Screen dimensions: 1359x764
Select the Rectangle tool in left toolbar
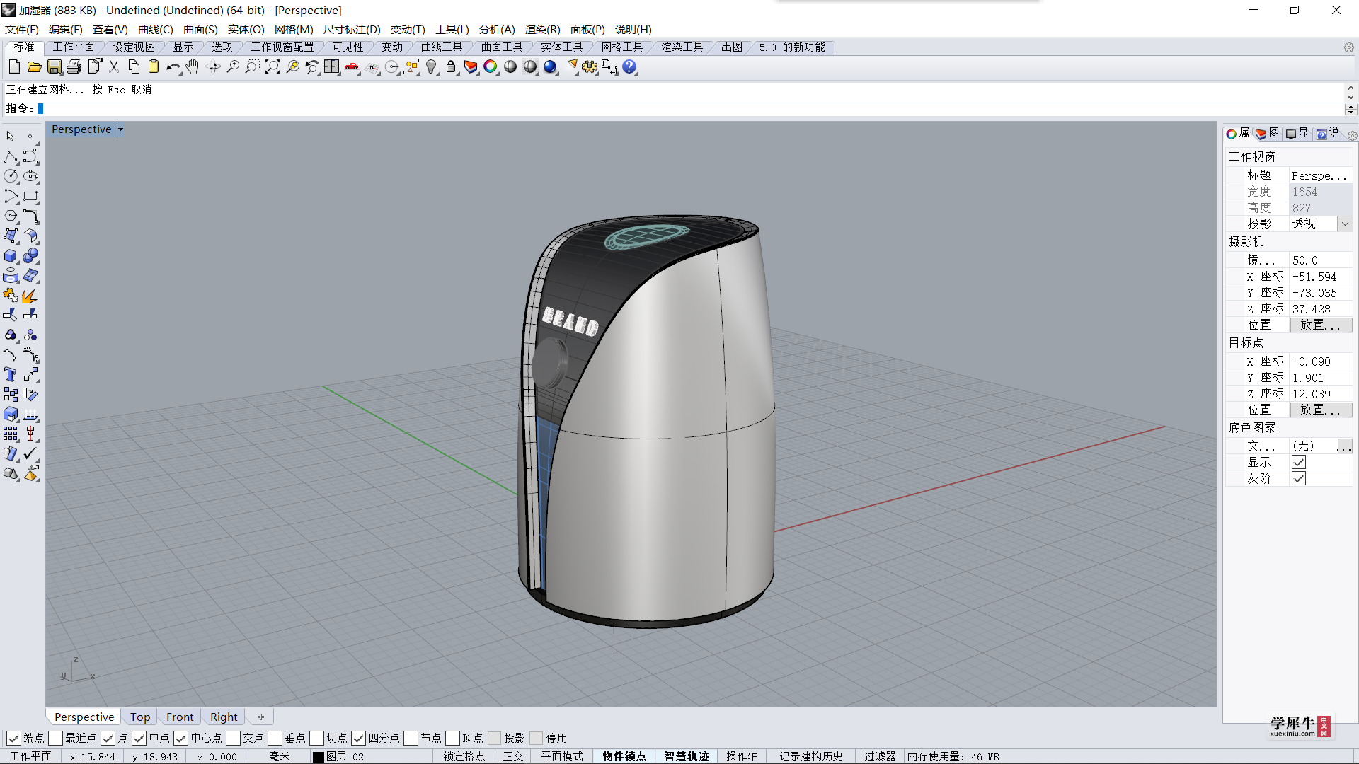(30, 196)
